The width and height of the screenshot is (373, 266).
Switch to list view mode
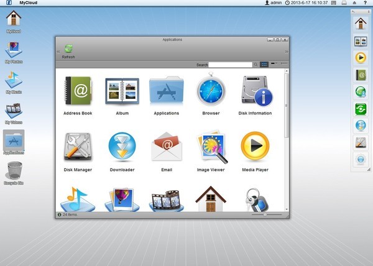coord(274,64)
